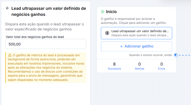Select the Erros counter
Viewport: 191px width, 105px height.
pyautogui.click(x=162, y=66)
